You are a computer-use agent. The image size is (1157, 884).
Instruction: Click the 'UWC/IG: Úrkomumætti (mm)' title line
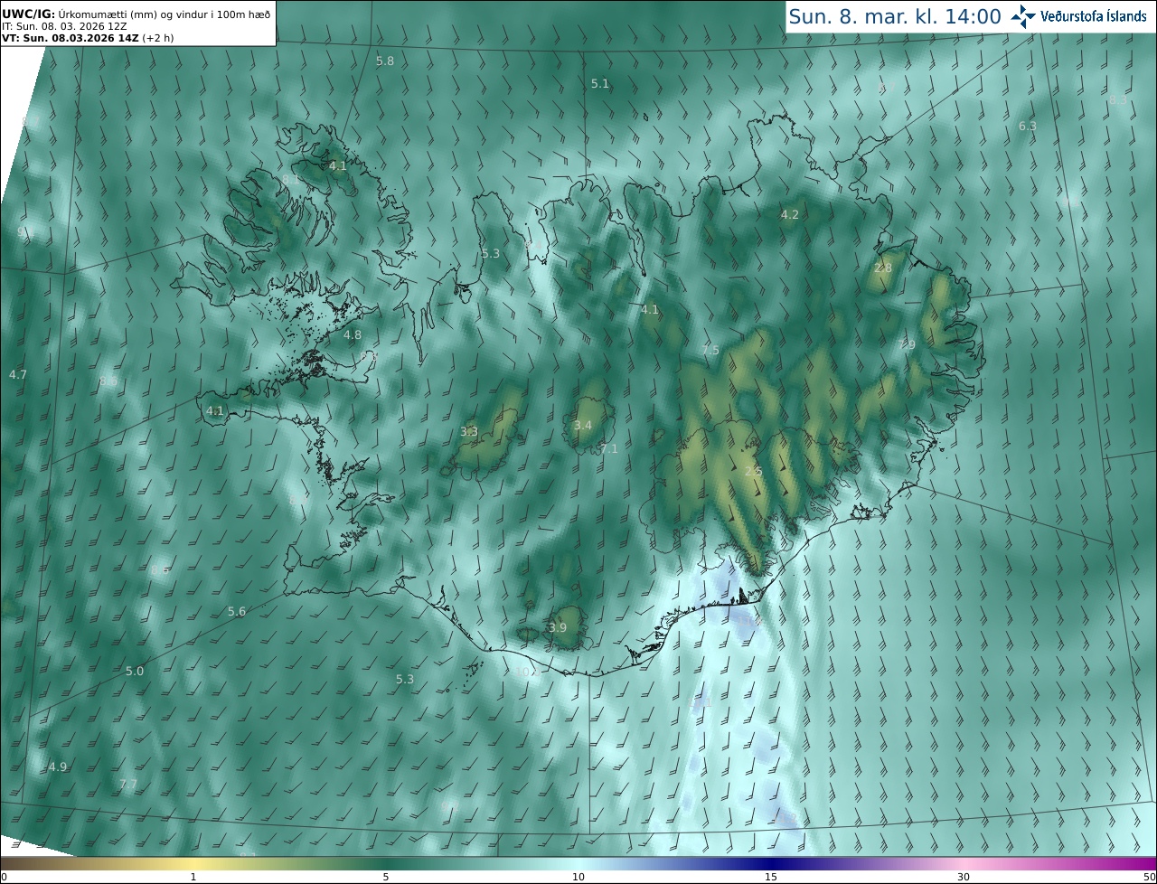pyautogui.click(x=136, y=14)
